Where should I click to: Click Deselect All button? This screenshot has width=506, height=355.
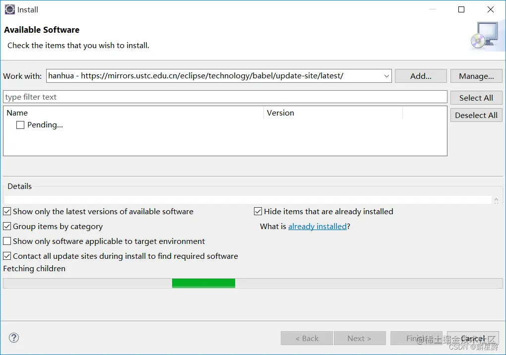point(476,115)
